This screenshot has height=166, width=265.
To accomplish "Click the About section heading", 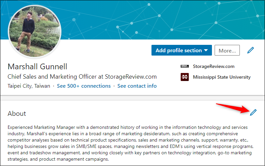I will pyautogui.click(x=17, y=114).
